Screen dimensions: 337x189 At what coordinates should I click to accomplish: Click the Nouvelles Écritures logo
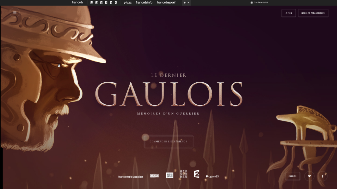pyautogui.click(x=169, y=175)
